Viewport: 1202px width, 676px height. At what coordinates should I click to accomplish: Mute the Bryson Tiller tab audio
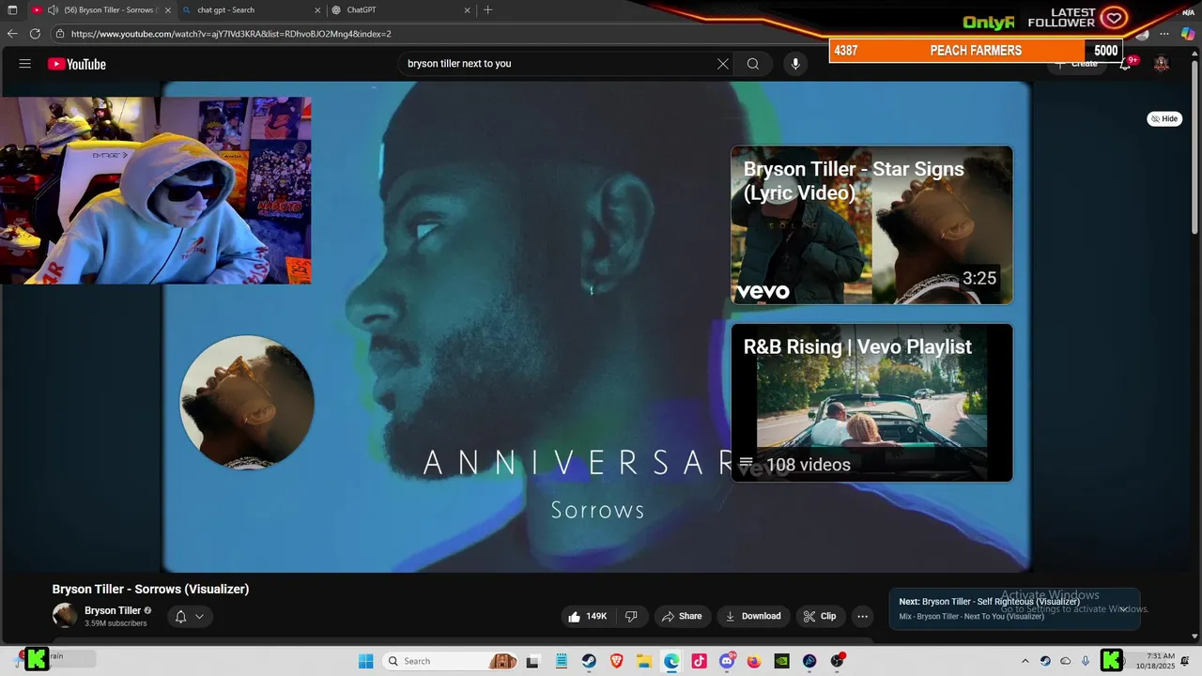[53, 10]
